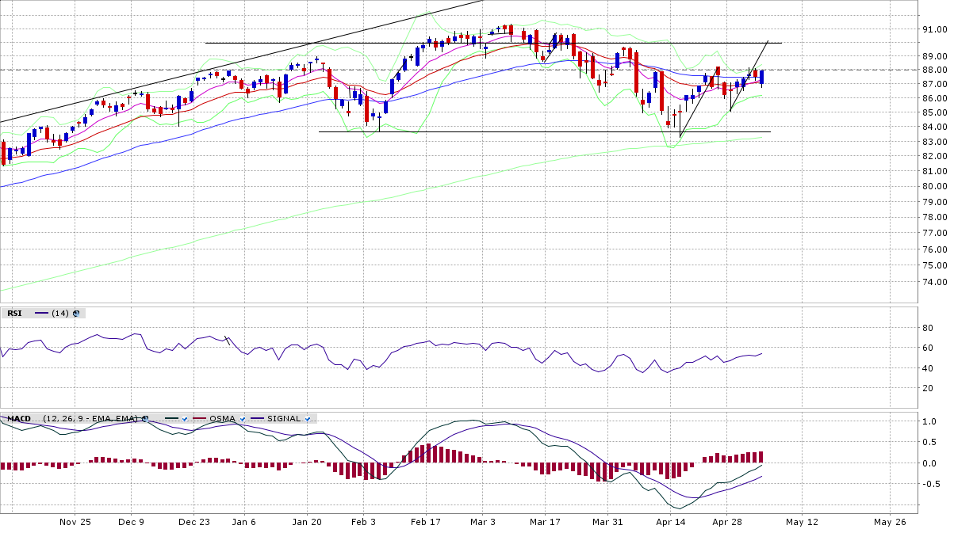This screenshot has height=533, width=954.
Task: Click the Jan 6 date label
Action: 244,522
